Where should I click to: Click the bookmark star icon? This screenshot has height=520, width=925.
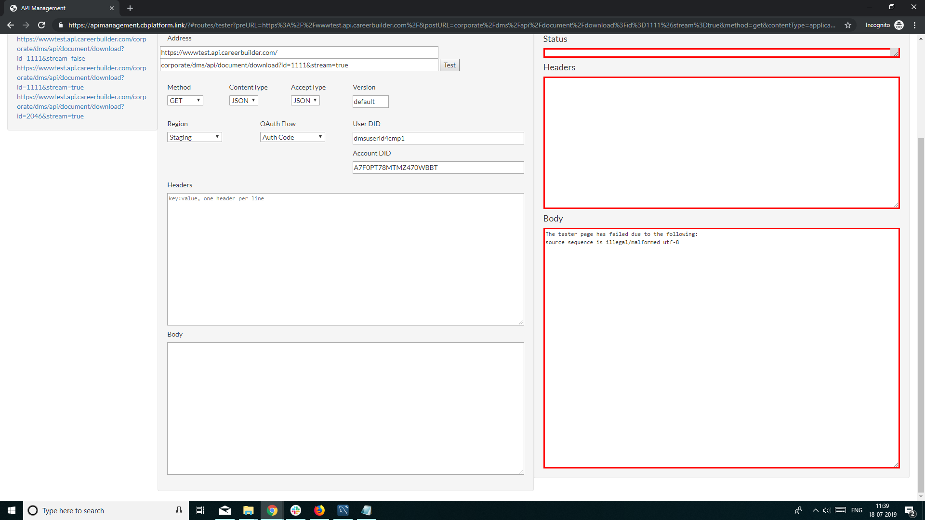(x=848, y=25)
